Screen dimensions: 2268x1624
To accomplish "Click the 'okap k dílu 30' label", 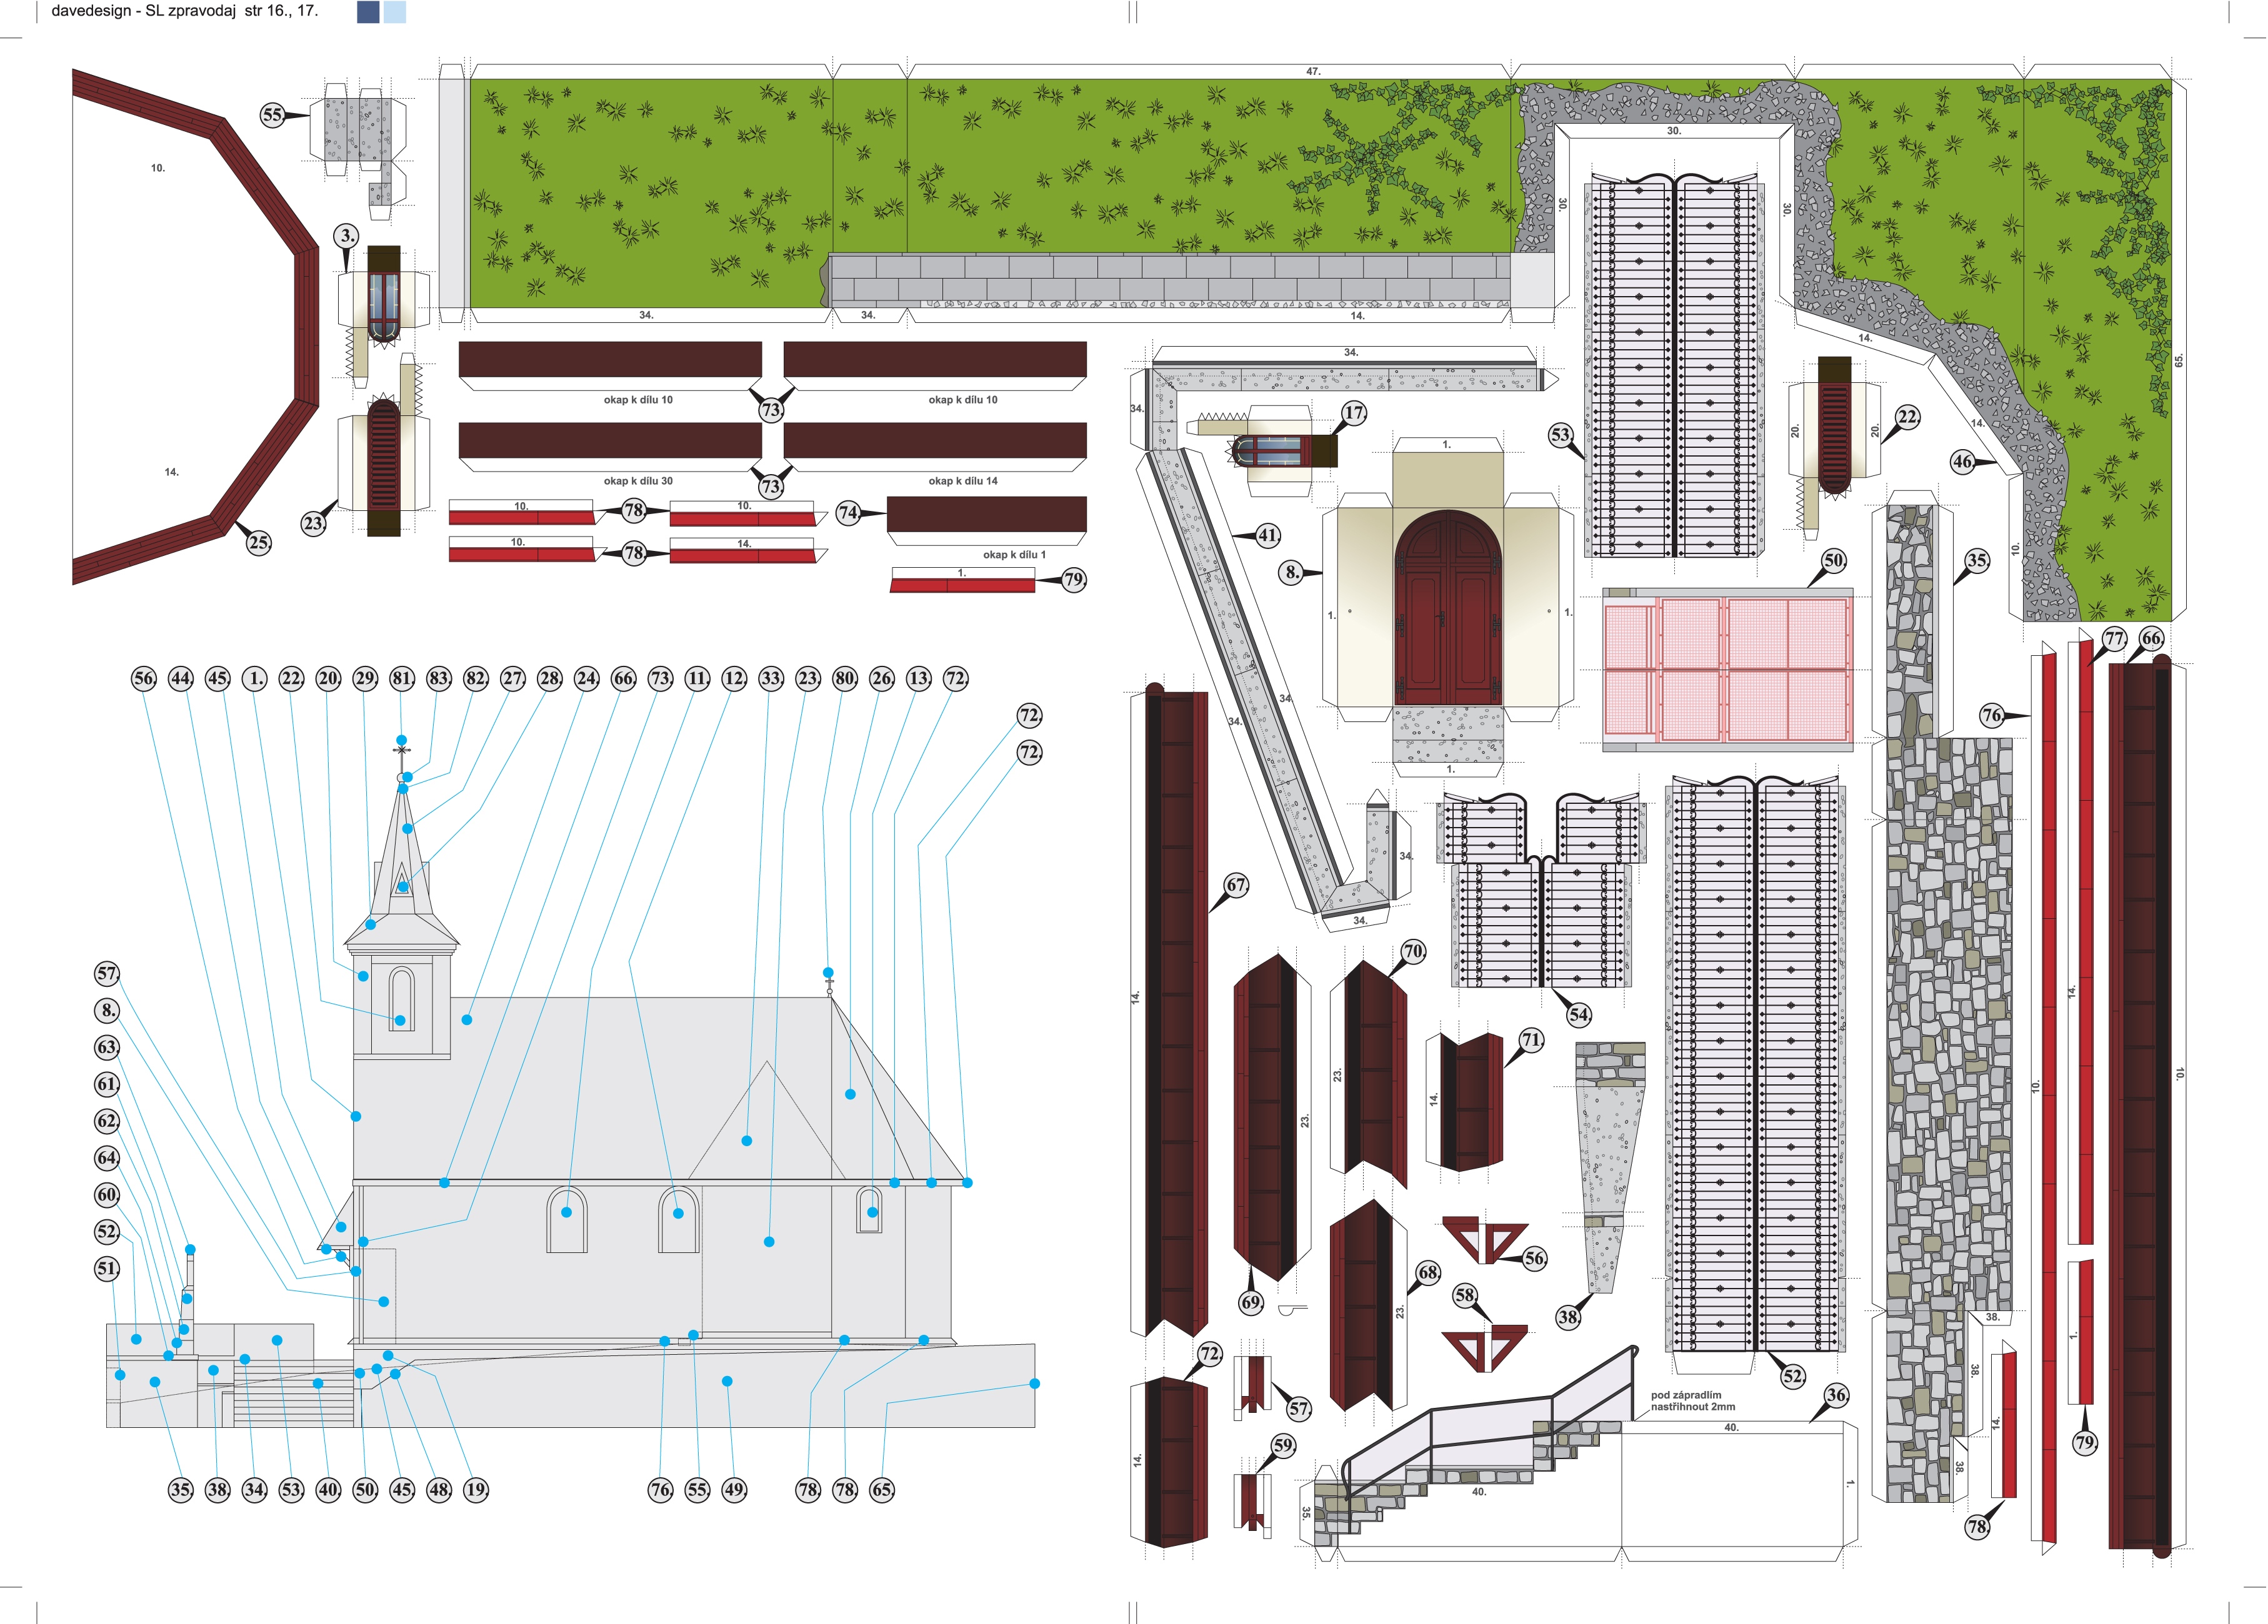I will pyautogui.click(x=638, y=481).
